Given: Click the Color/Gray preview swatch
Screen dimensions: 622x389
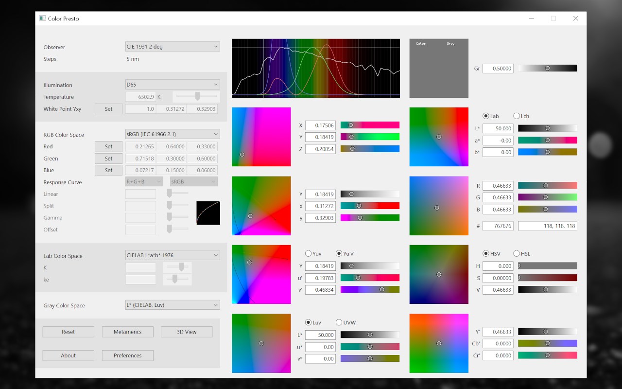Looking at the screenshot, I should 439,68.
